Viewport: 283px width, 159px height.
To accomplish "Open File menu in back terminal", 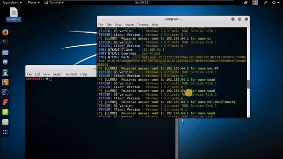I will (x=29, y=74).
